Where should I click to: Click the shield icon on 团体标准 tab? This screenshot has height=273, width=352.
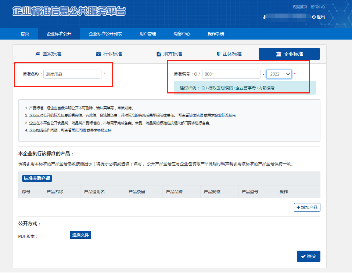click(218, 54)
